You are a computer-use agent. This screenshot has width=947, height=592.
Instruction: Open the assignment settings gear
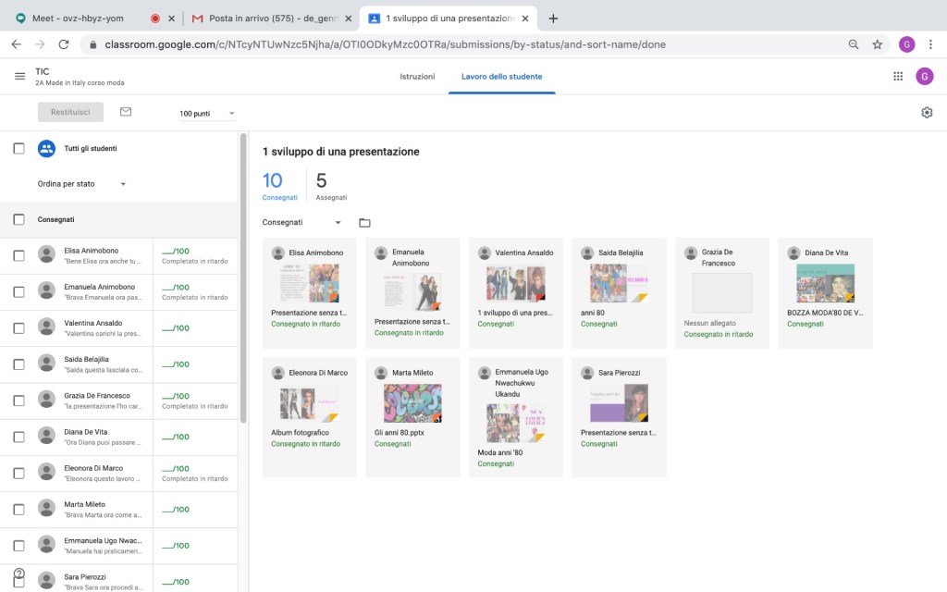click(x=927, y=113)
